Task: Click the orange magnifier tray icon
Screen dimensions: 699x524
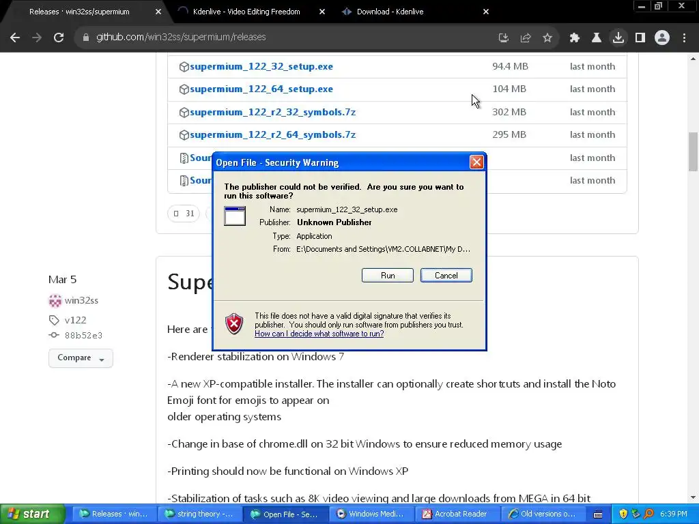Action: click(x=648, y=514)
